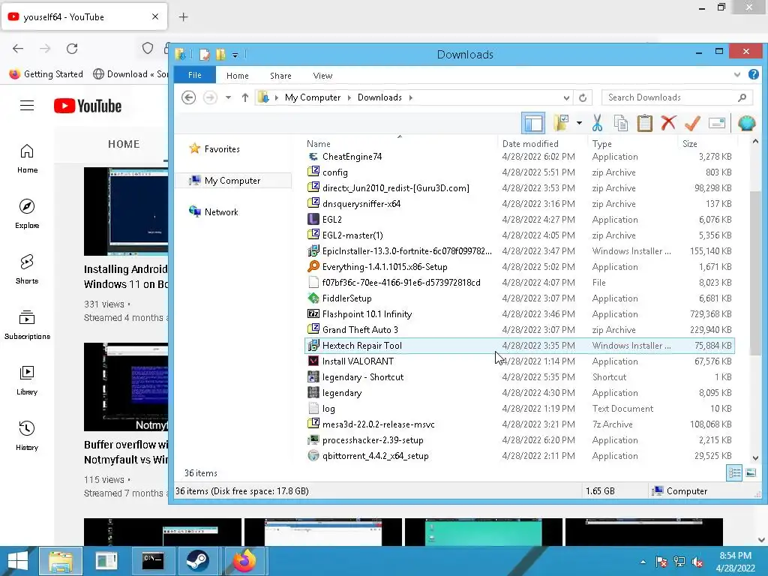The height and width of the screenshot is (576, 768).
Task: Open the YouTube hamburger guide menu
Action: click(x=27, y=105)
